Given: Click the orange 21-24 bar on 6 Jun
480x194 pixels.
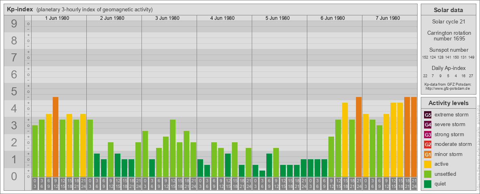Looking at the screenshot, I should tap(358, 137).
